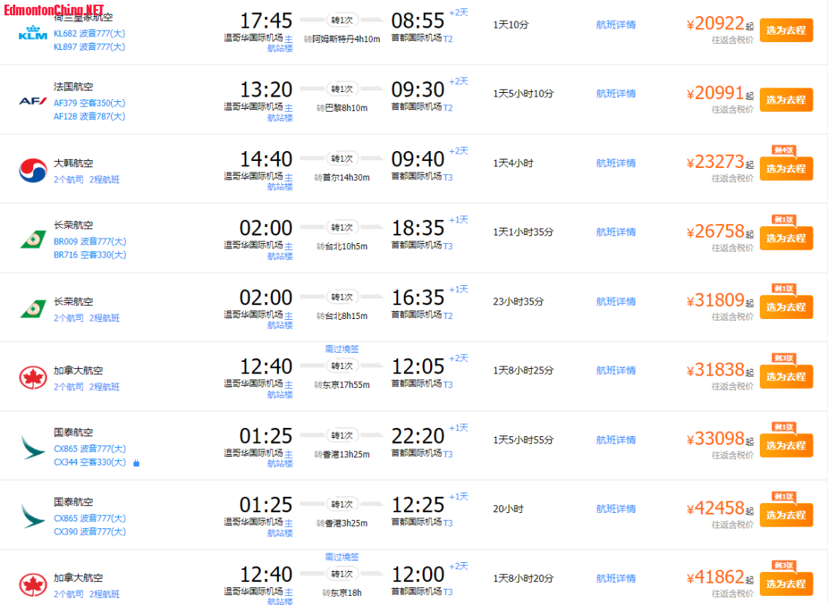
Task: View 航班详情 for the 国泰航空 ¥42458 flight
Action: point(616,509)
